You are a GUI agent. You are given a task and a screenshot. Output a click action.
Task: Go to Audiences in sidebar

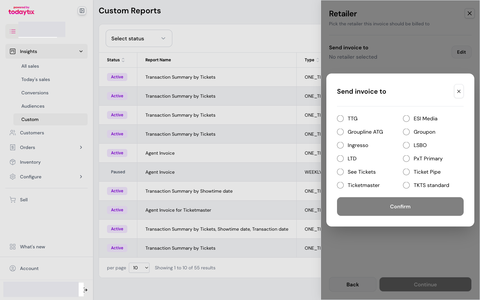click(50, 106)
